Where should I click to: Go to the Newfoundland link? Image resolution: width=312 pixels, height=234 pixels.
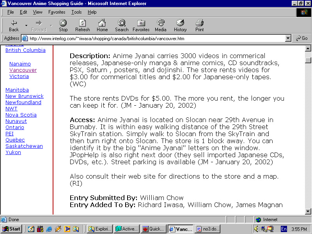click(x=23, y=102)
